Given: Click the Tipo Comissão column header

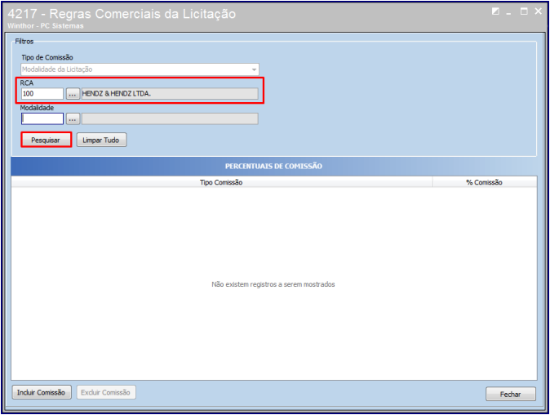Looking at the screenshot, I should pos(221,182).
